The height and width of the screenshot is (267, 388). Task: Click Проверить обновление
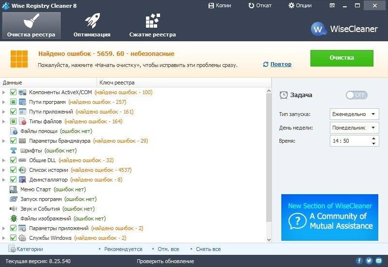165,261
